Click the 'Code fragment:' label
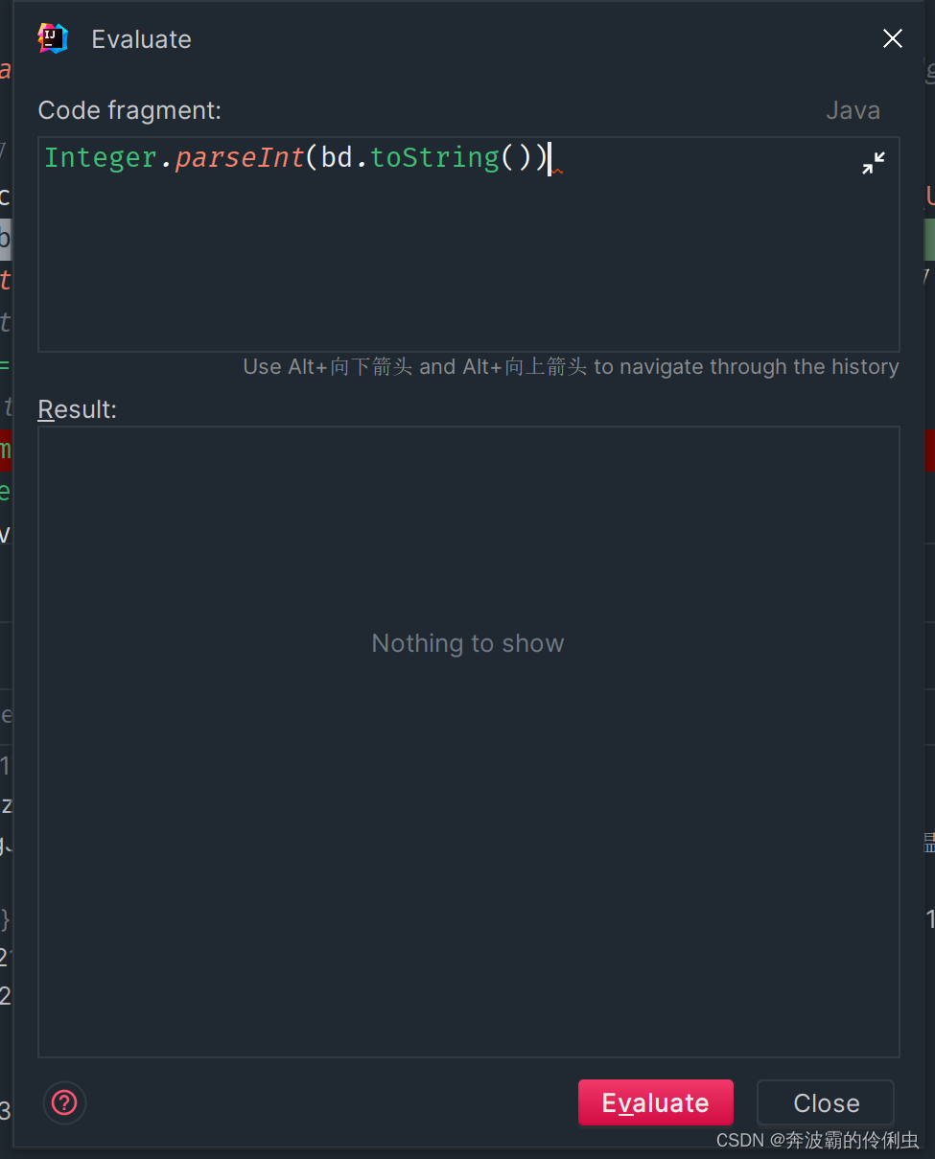 (129, 111)
